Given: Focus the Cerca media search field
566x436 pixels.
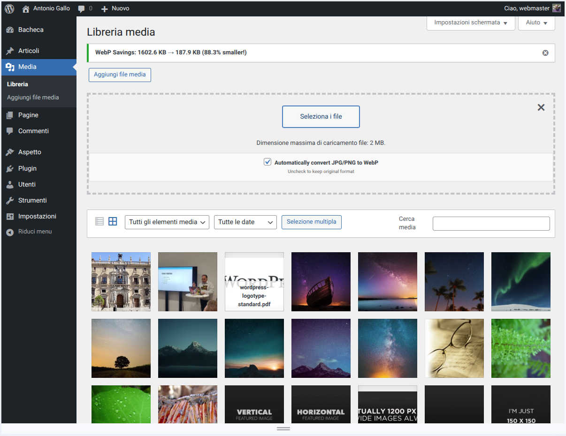Looking at the screenshot, I should tap(491, 224).
